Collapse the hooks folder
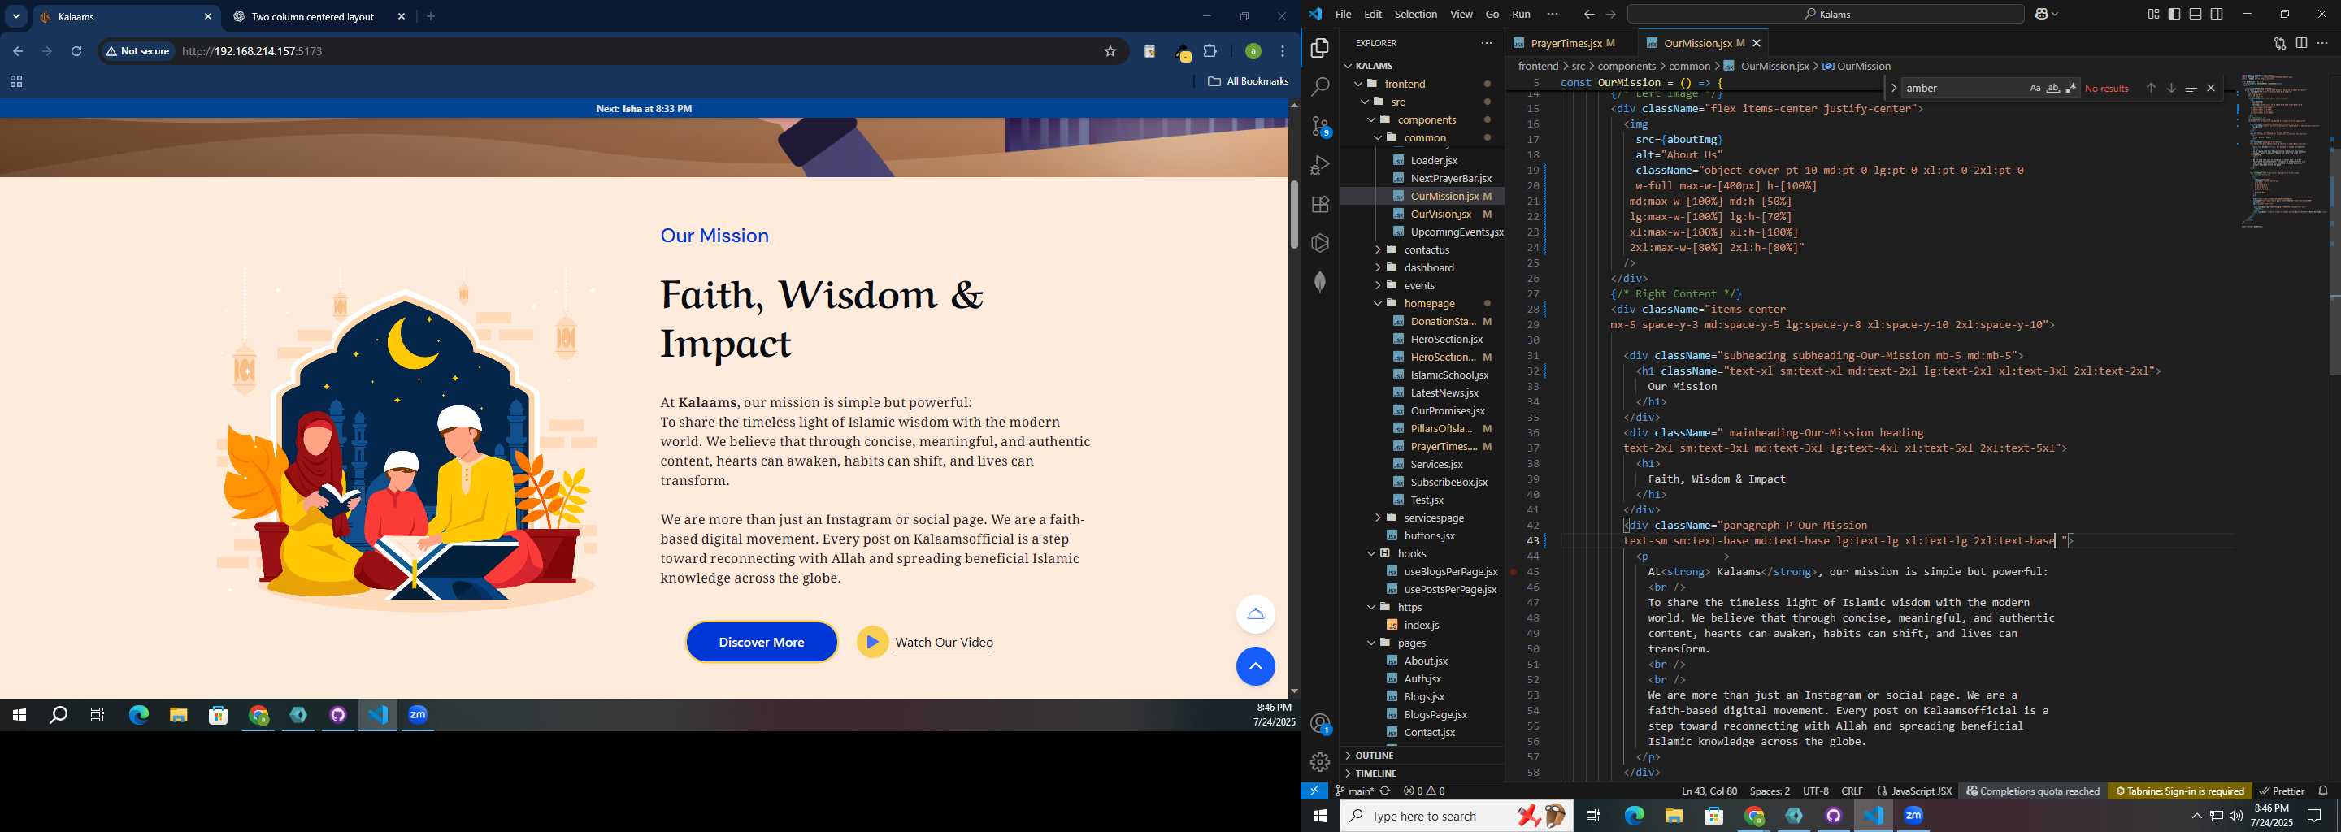Image resolution: width=2341 pixels, height=832 pixels. [1371, 554]
